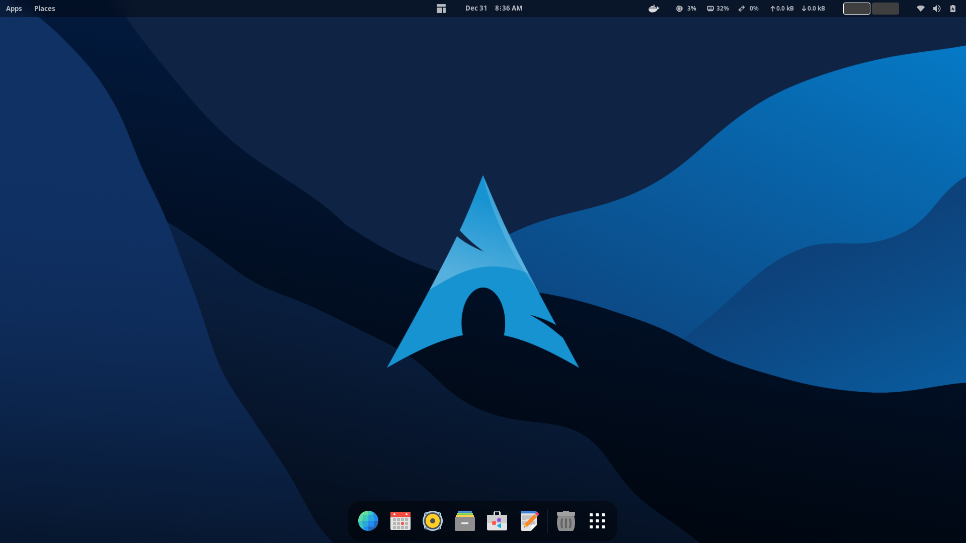Click the CPU usage 3% indicator

point(686,9)
